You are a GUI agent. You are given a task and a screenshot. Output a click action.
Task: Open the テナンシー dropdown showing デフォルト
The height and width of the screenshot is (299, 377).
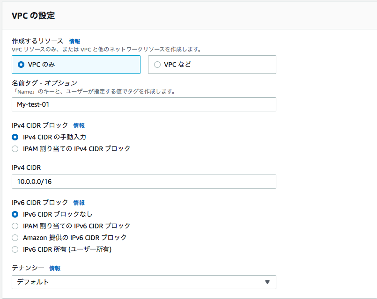pyautogui.click(x=140, y=282)
